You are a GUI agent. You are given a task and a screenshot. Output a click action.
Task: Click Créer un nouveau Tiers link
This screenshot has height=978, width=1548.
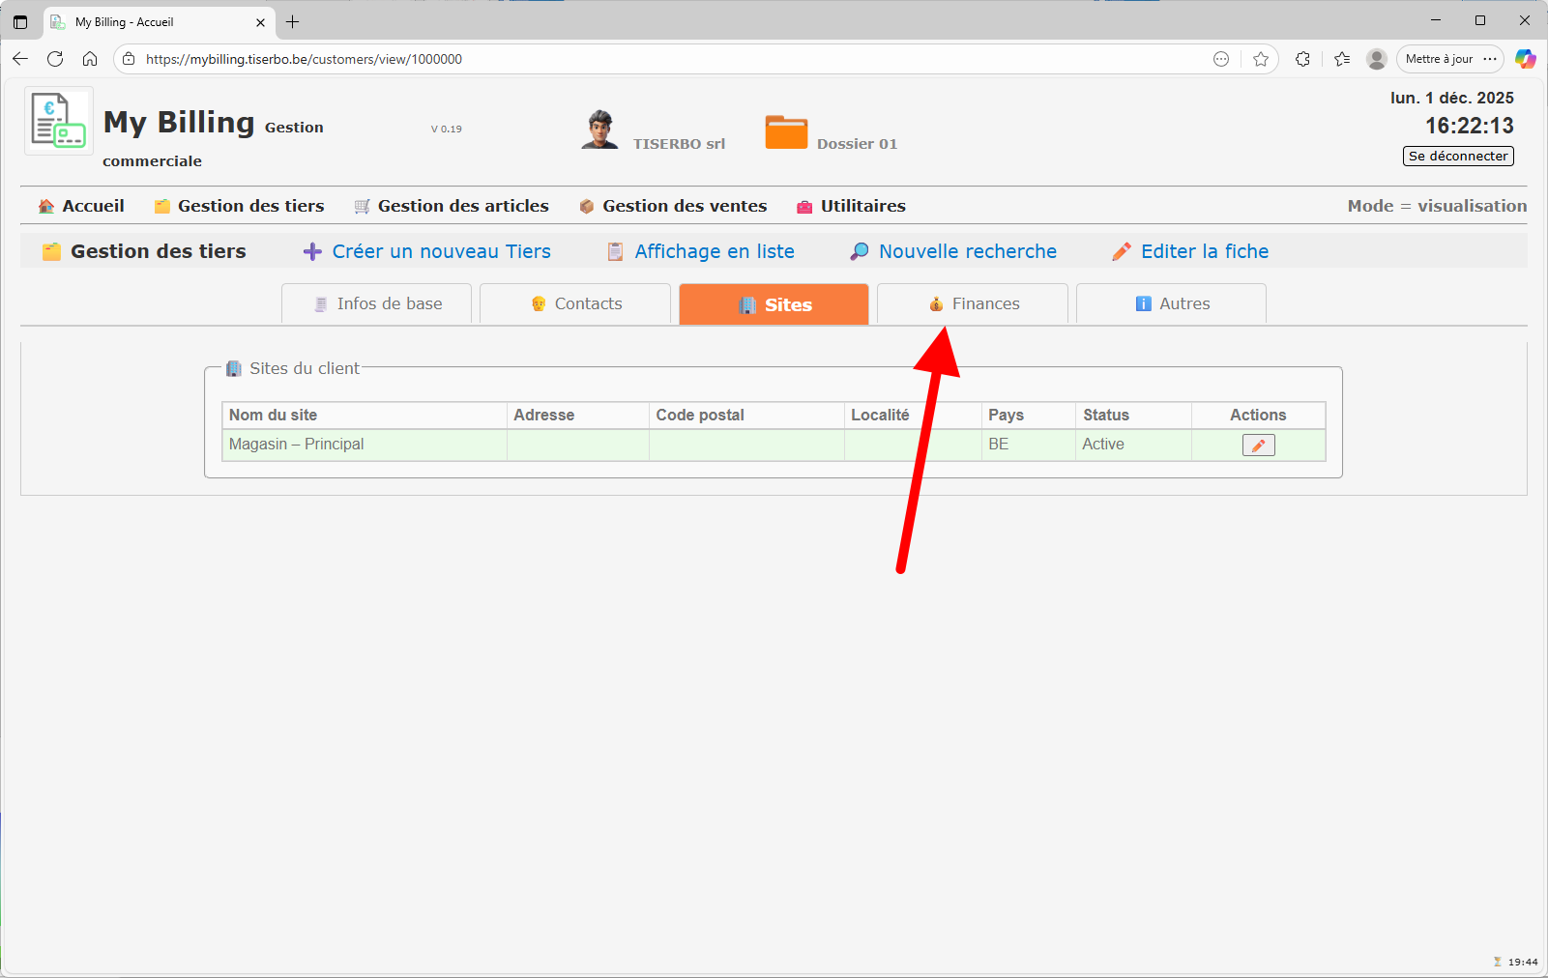(x=427, y=251)
